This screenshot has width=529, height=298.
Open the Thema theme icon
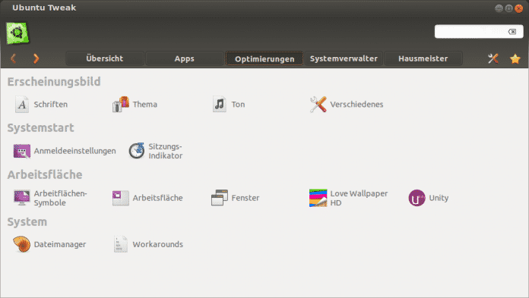(121, 105)
